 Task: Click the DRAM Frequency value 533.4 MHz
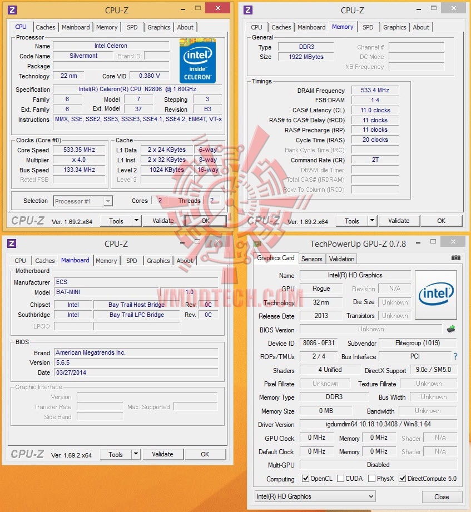tap(375, 90)
